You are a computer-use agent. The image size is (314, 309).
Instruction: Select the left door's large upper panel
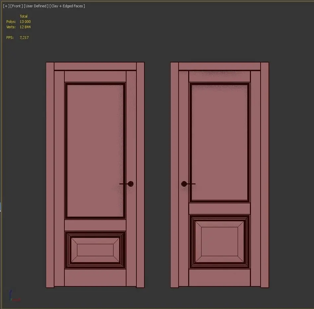point(95,151)
